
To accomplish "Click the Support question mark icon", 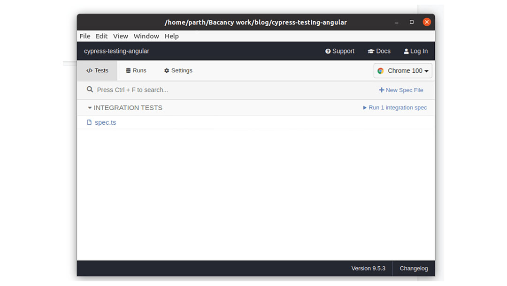I will [328, 51].
